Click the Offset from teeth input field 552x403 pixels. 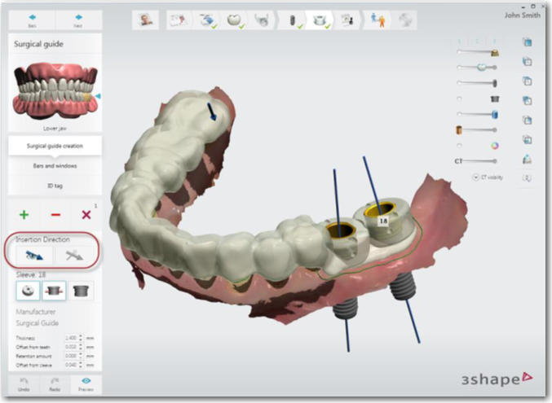point(71,347)
